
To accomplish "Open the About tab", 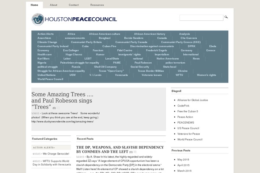I will point(53,5).
